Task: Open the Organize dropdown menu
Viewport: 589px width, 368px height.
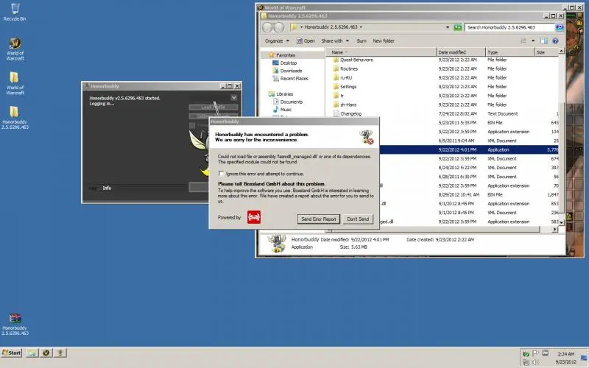Action: (x=277, y=40)
